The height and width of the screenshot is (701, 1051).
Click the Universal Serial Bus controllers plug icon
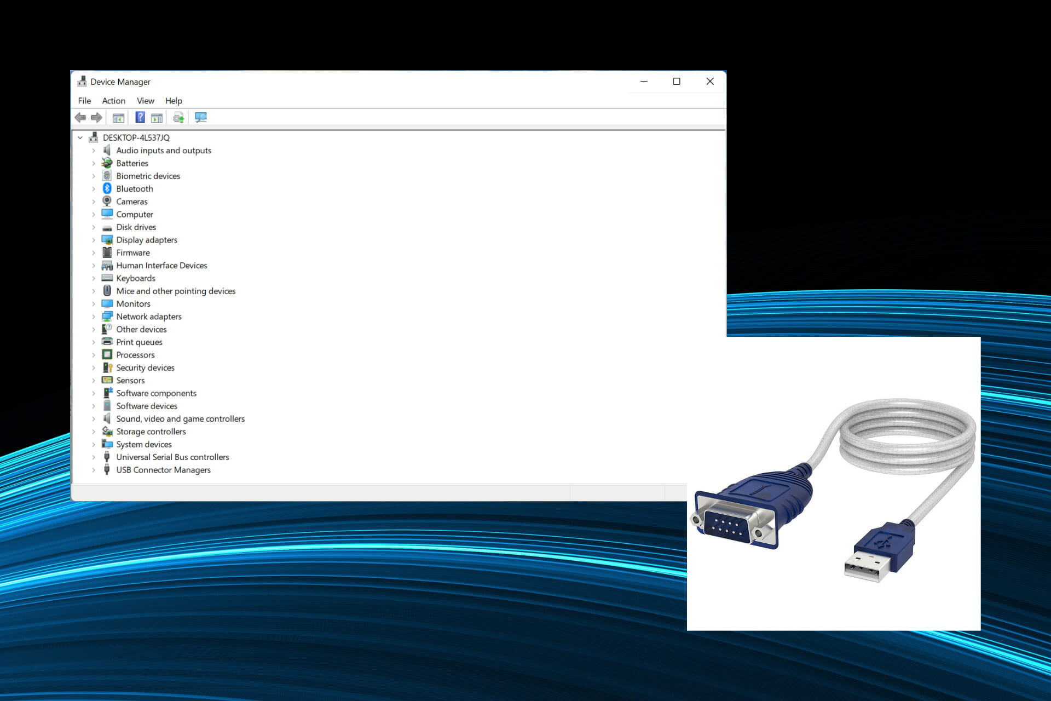[x=107, y=457]
